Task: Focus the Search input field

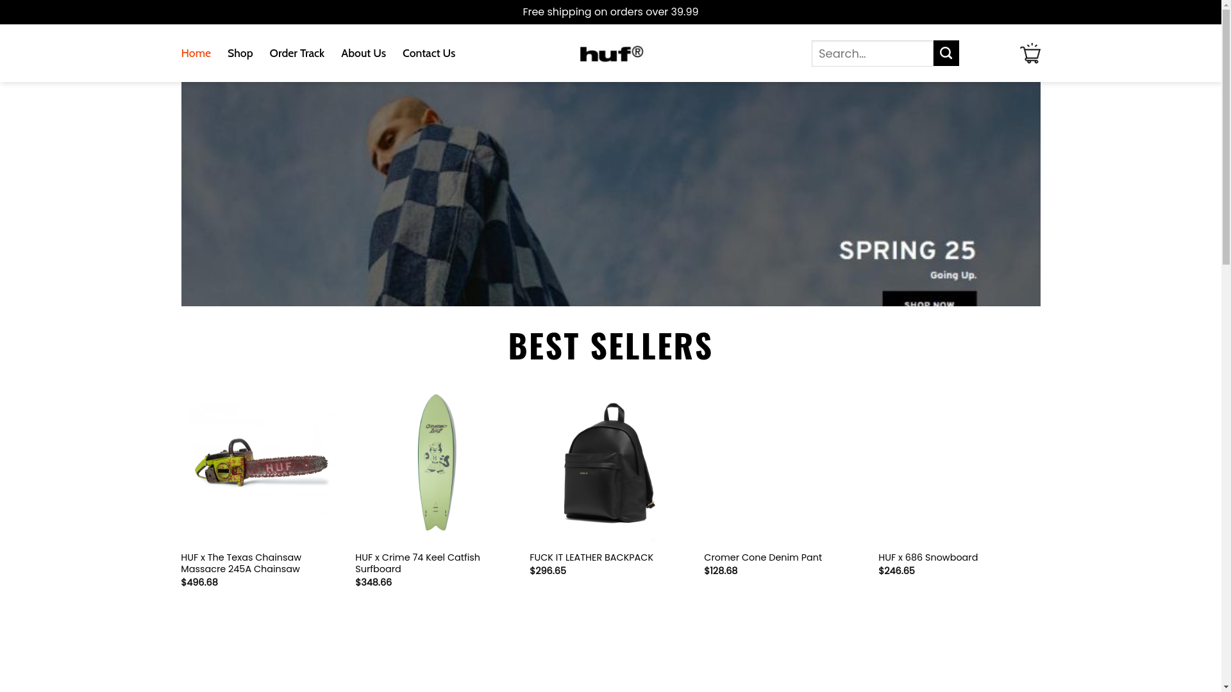Action: [873, 53]
